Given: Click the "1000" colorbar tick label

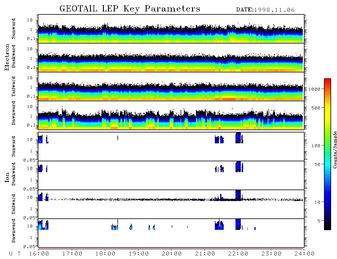Looking at the screenshot, I should [315, 89].
